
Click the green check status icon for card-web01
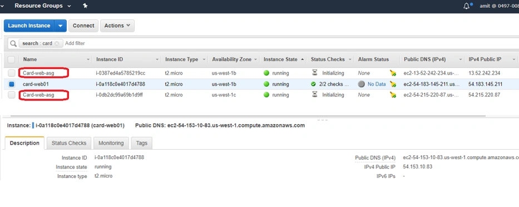pyautogui.click(x=313, y=84)
